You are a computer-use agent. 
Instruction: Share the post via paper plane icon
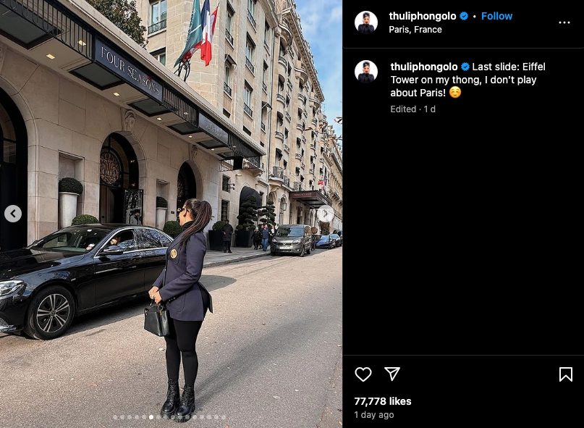pos(392,374)
